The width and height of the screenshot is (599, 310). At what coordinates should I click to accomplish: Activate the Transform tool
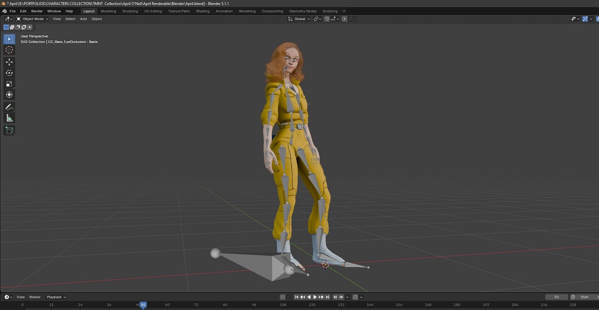pyautogui.click(x=10, y=95)
